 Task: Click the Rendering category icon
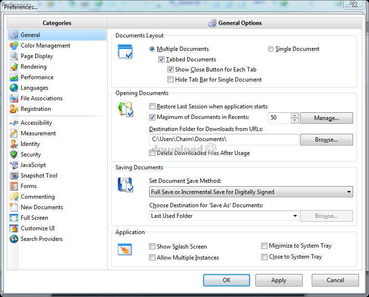tap(13, 67)
